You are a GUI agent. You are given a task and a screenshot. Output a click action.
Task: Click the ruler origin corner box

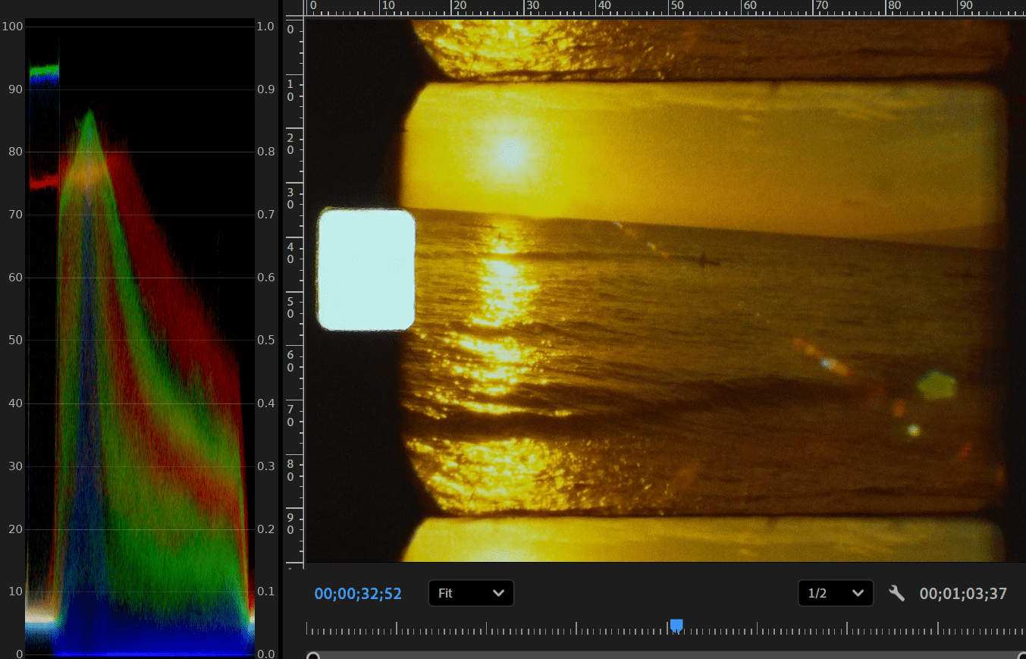click(292, 8)
